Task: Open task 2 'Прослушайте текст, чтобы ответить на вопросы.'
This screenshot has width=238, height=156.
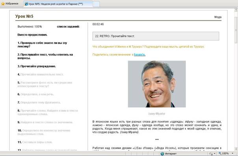Action: pyautogui.click(x=45, y=56)
